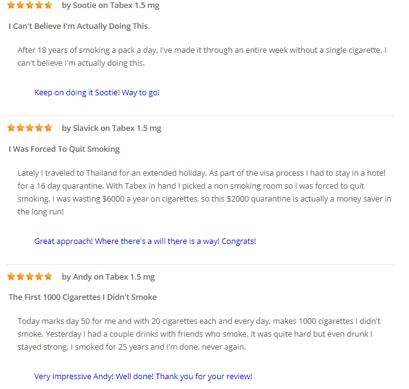Click 'by Sootie on Tabex 1.5 mg' byline
Image resolution: width=409 pixels, height=389 pixels.
pyautogui.click(x=111, y=5)
